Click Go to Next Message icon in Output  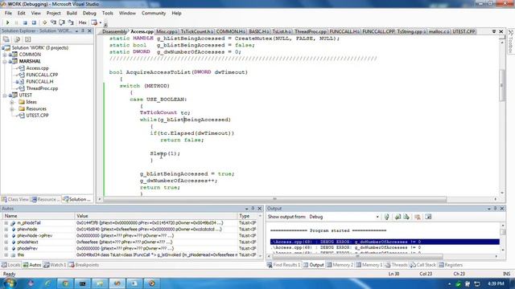[406, 217]
